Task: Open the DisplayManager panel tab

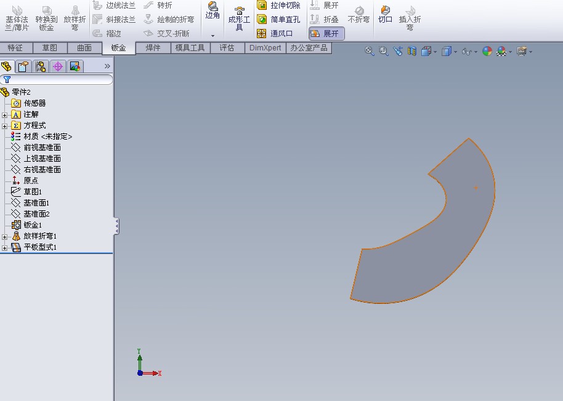Action: click(75, 66)
